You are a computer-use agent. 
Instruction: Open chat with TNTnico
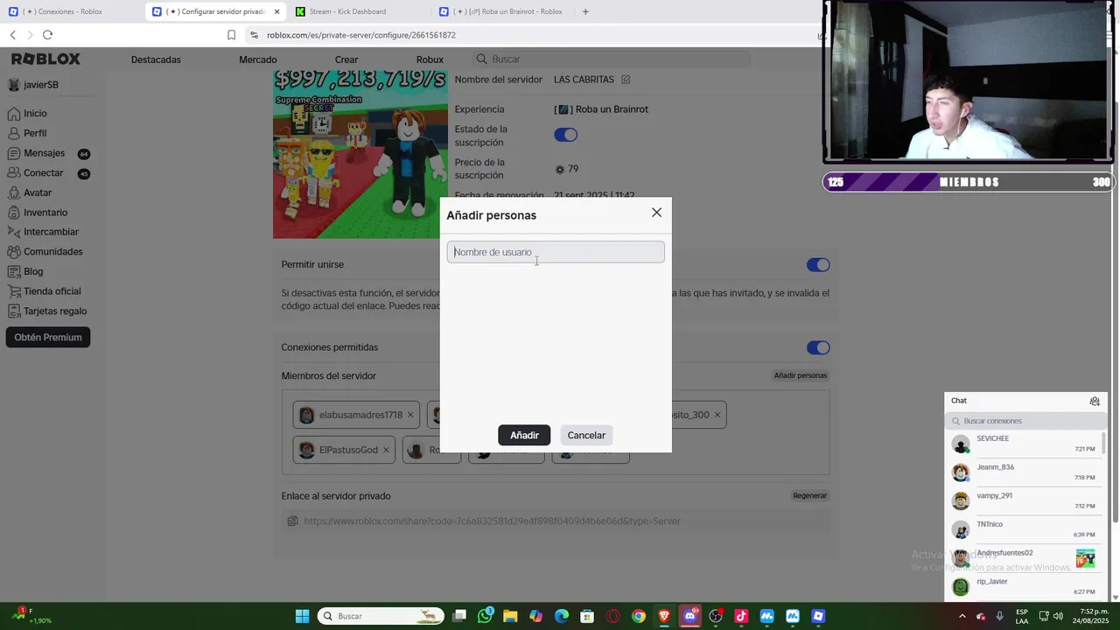pos(1024,529)
